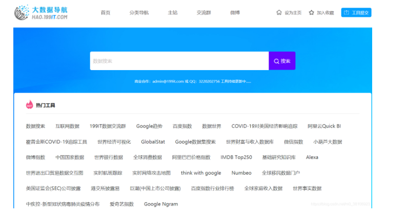Open 巨潮(中国上市公司披露) link
Viewport: 406px width, 216px height.
pos(155,188)
